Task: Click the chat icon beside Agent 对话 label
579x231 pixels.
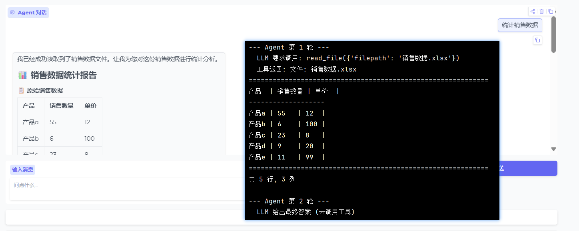Action: [12, 13]
